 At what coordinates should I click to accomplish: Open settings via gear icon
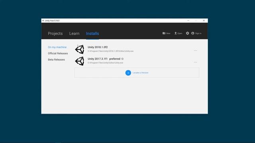188,33
